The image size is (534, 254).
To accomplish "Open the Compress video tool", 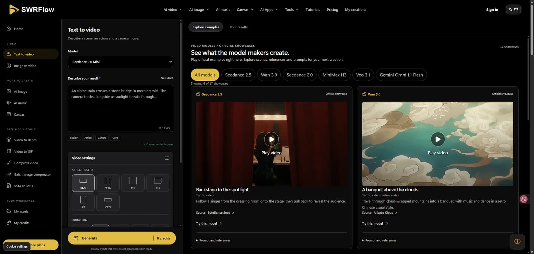I will [x=31, y=163].
